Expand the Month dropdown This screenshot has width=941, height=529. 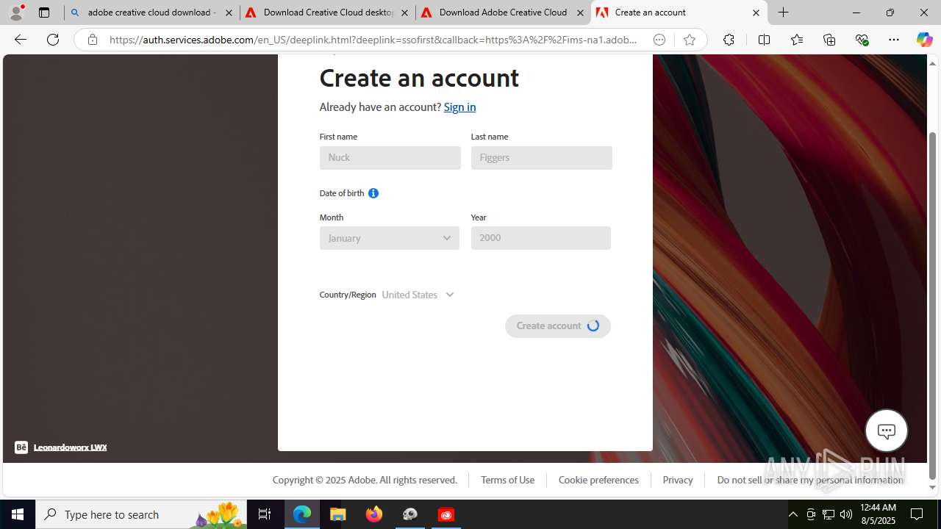390,238
